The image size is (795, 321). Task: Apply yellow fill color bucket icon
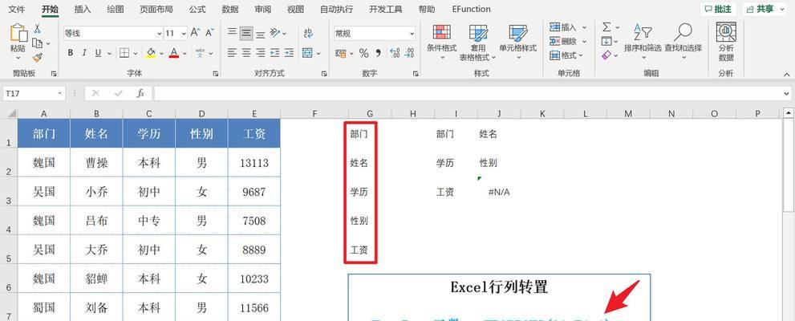pos(151,53)
